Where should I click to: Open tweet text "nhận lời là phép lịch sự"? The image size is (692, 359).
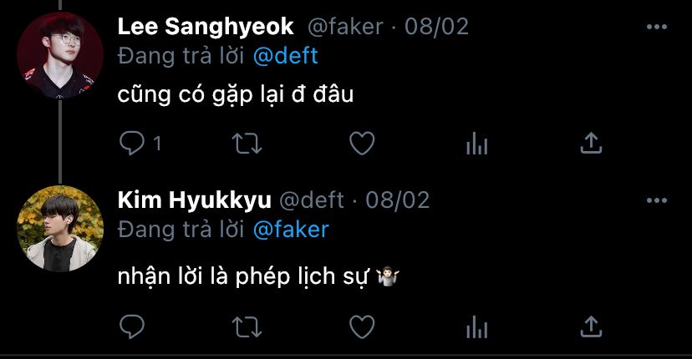242,277
